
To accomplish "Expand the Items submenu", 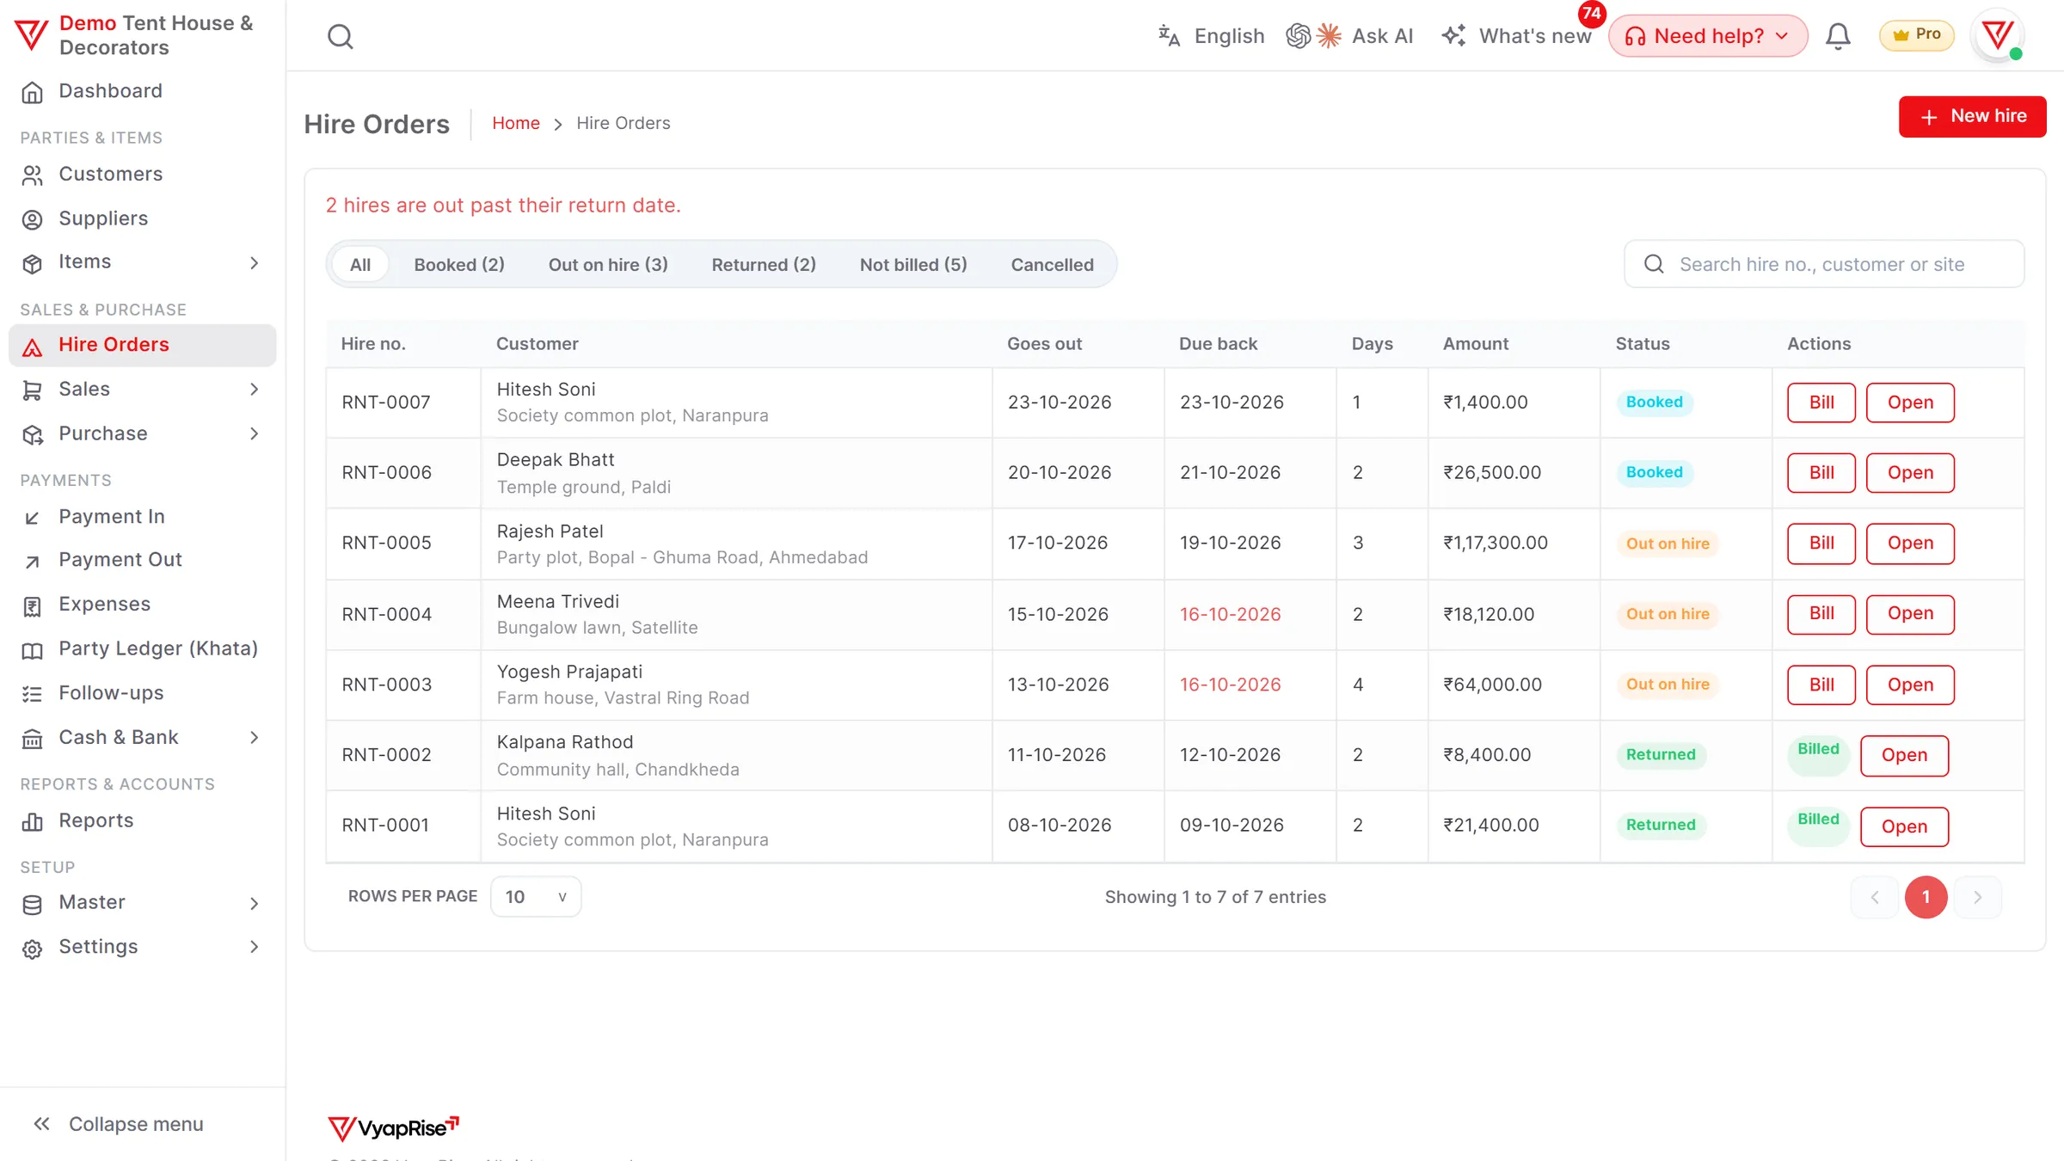I will tap(254, 262).
